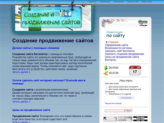Select Желательно и то и другое option

[x=107, y=94]
